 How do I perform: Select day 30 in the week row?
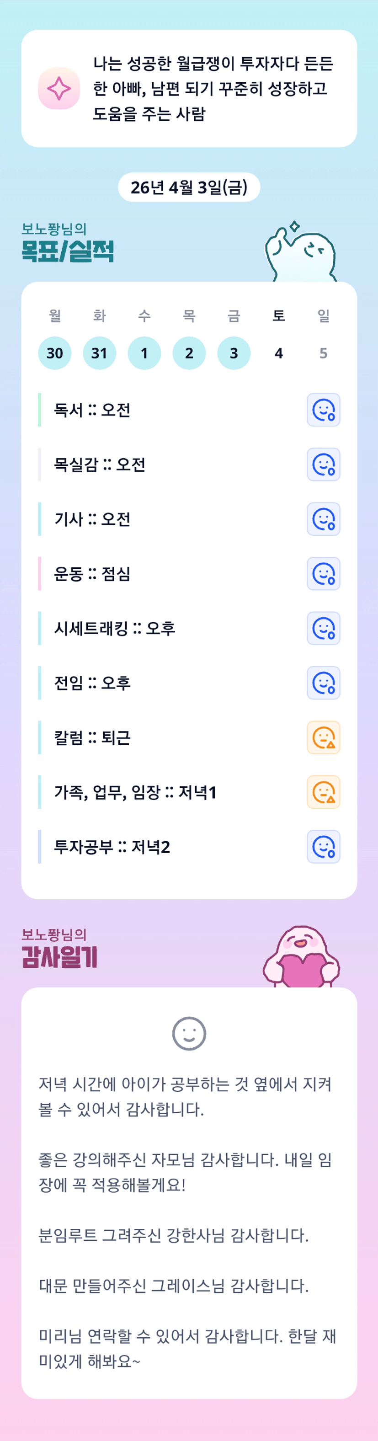(x=55, y=353)
